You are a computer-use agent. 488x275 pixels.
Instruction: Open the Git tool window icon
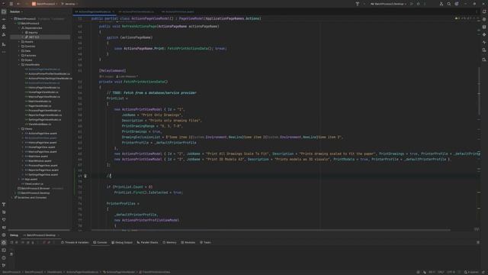click(4, 265)
